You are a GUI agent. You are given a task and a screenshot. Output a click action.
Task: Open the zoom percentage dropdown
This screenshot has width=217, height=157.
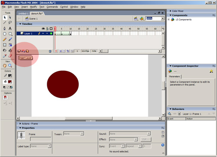163,18
